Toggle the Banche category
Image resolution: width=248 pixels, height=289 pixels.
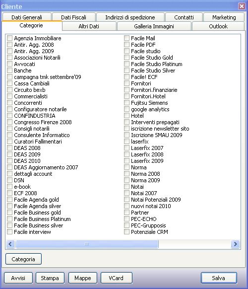pyautogui.click(x=9, y=71)
